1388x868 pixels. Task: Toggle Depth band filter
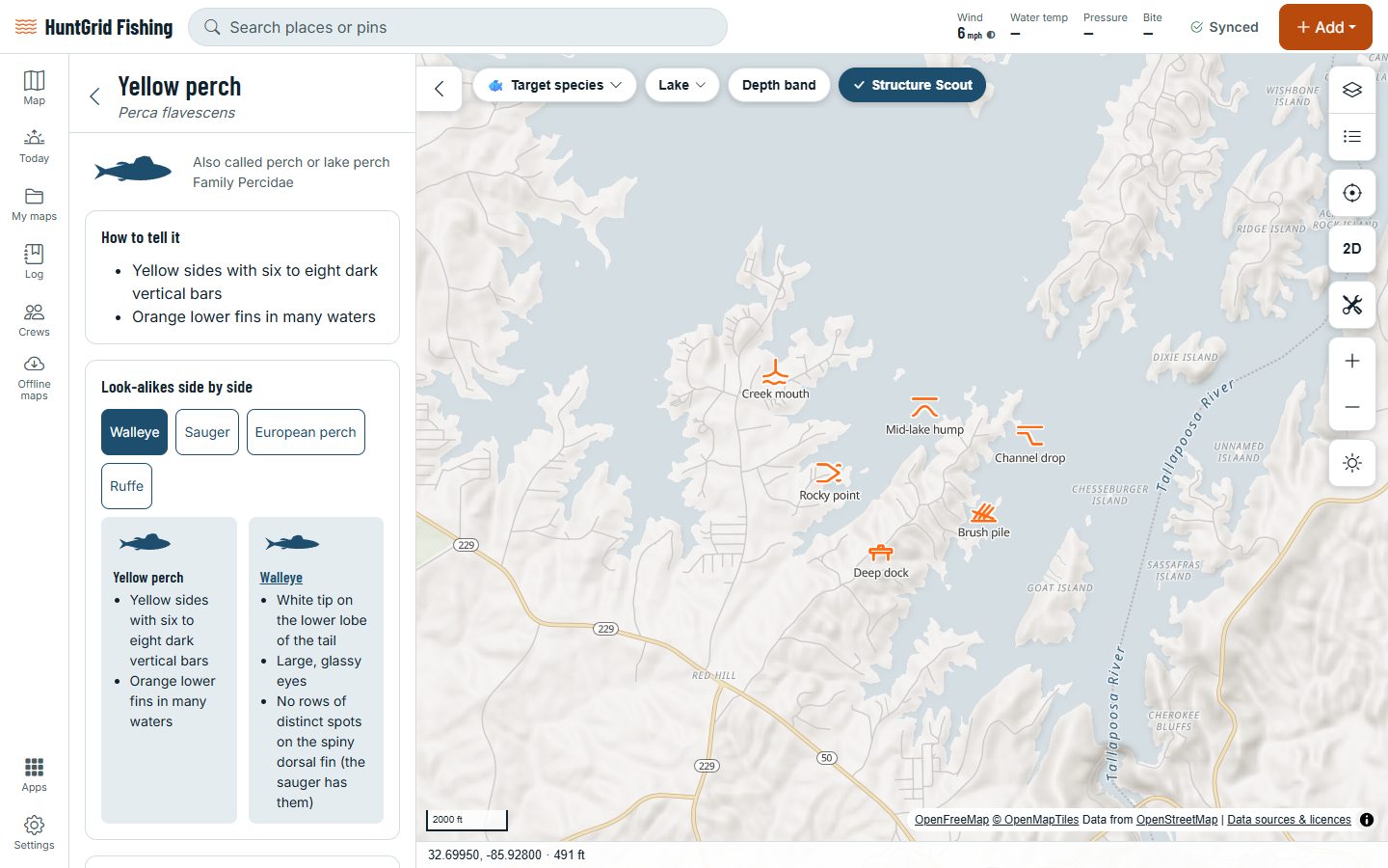779,85
